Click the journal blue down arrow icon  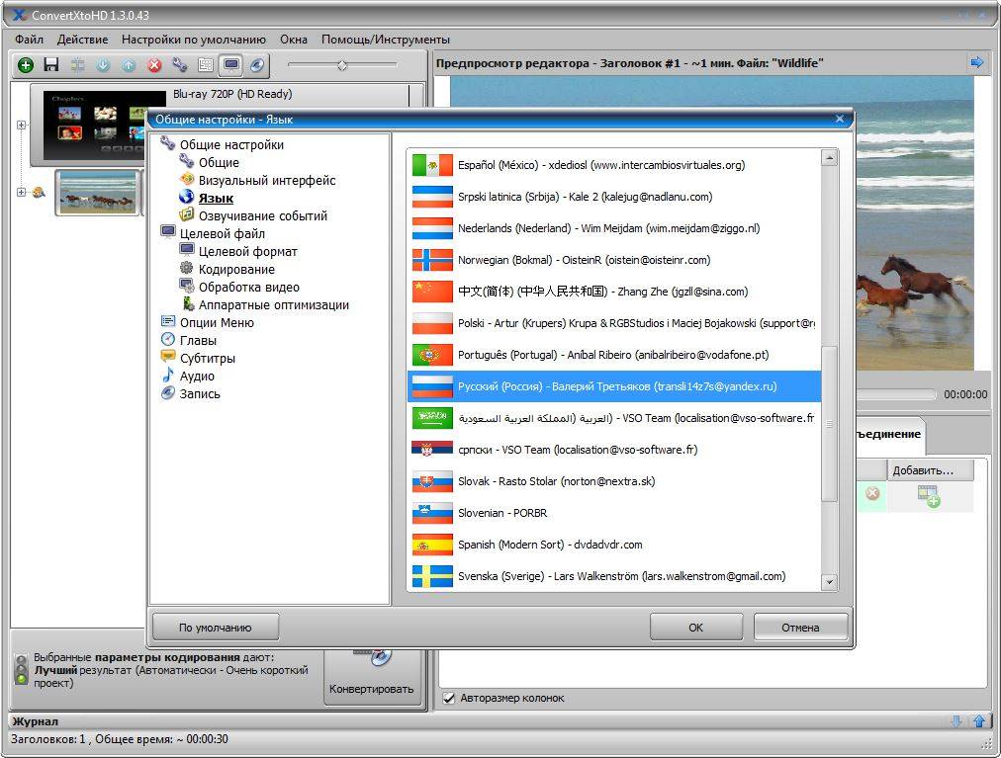pos(956,721)
